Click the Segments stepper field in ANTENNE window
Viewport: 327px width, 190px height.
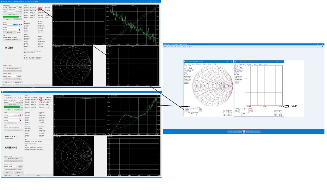click(x=11, y=102)
